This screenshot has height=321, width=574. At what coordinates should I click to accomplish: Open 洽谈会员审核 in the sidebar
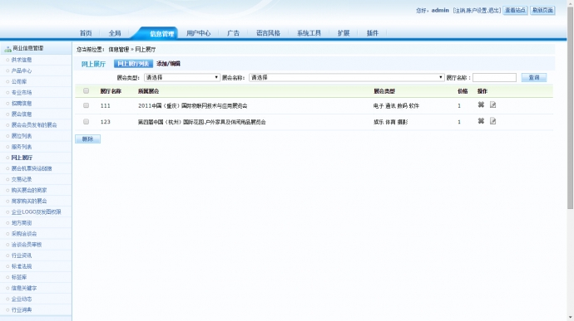[27, 245]
